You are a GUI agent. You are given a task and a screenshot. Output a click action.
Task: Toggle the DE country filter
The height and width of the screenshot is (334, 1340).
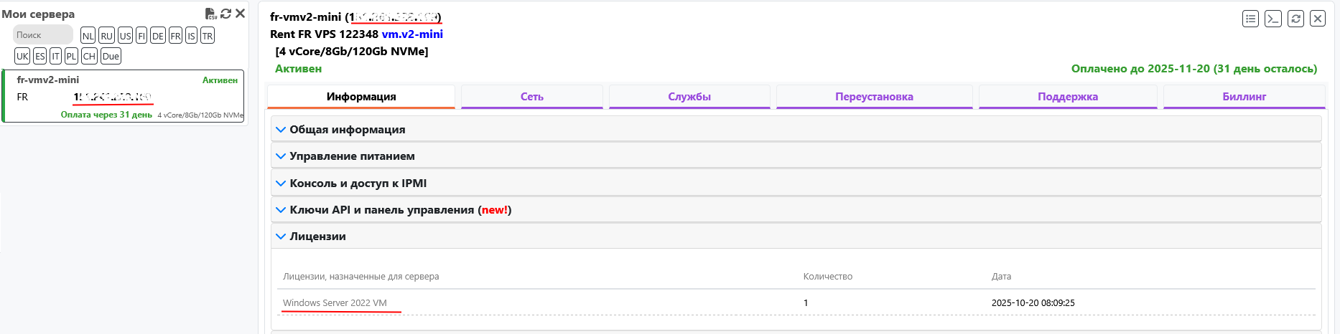point(157,36)
